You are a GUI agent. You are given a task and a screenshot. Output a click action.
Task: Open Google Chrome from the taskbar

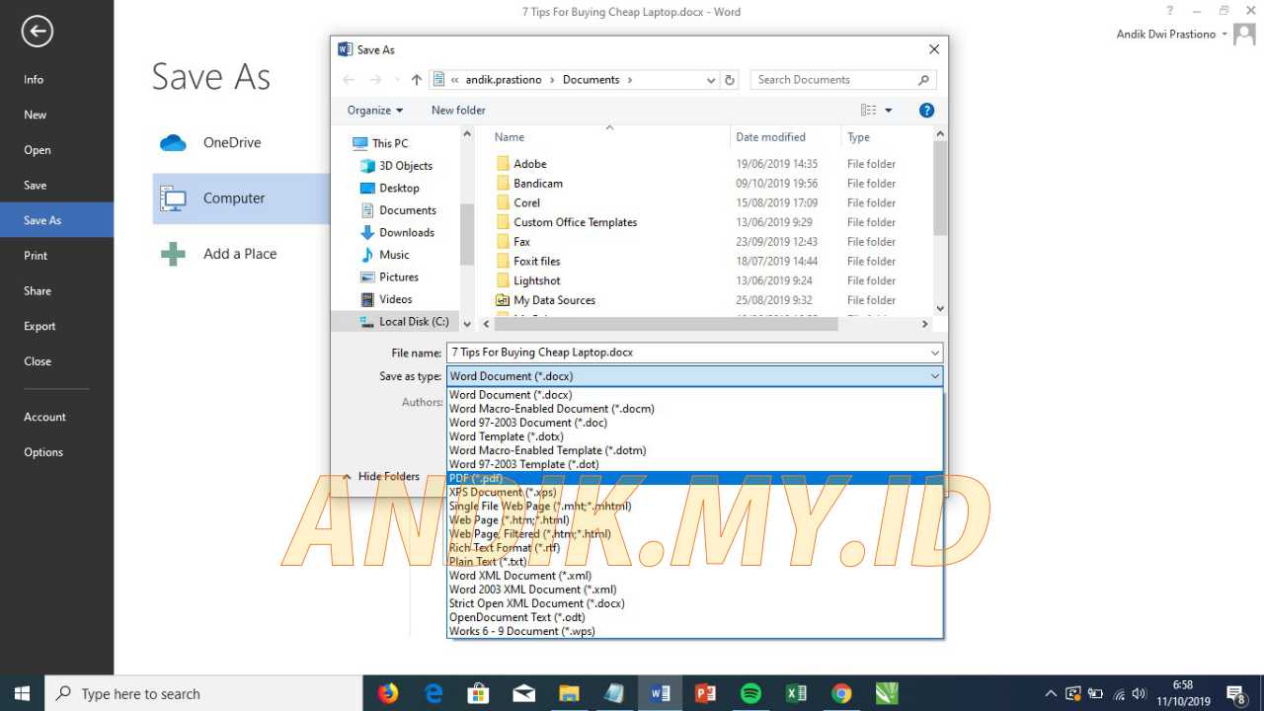click(x=841, y=693)
